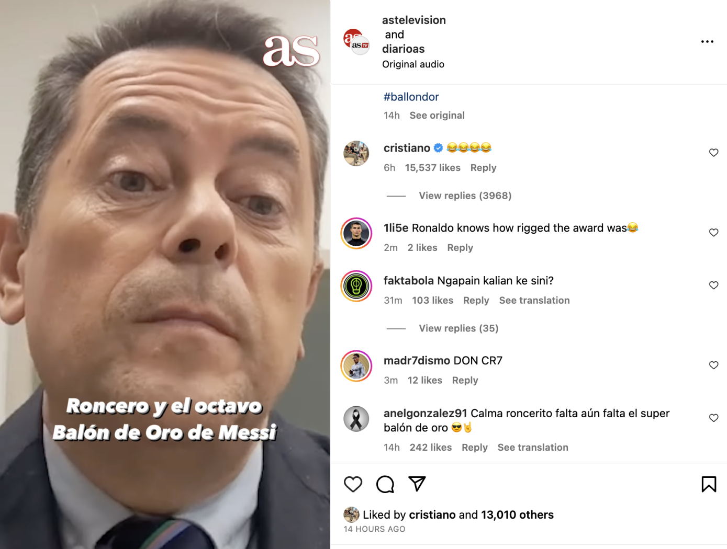Open madr7dismo's profile picture
The height and width of the screenshot is (549, 727).
(356, 366)
